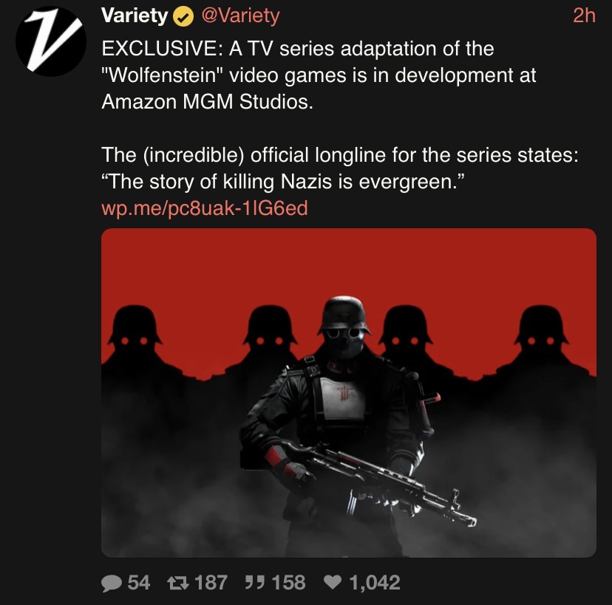The width and height of the screenshot is (612, 605).
Task: Click the retweet arrows icon
Action: 178,583
